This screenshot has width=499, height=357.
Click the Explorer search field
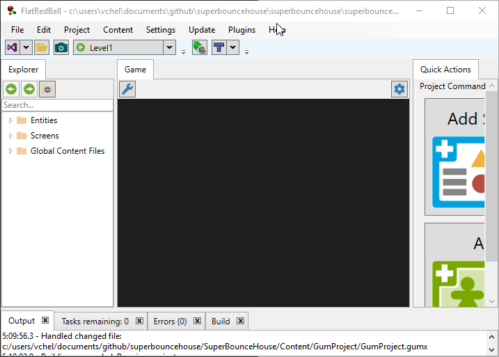tap(57, 105)
